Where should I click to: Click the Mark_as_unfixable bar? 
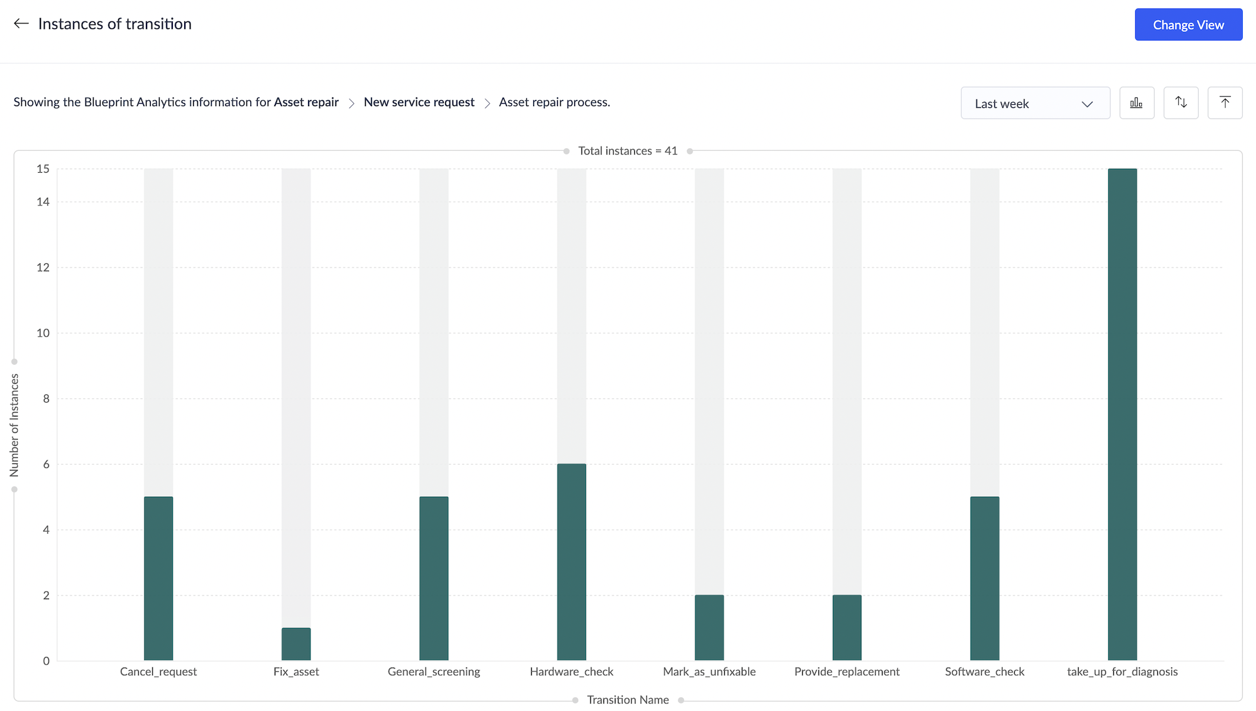[x=709, y=627]
